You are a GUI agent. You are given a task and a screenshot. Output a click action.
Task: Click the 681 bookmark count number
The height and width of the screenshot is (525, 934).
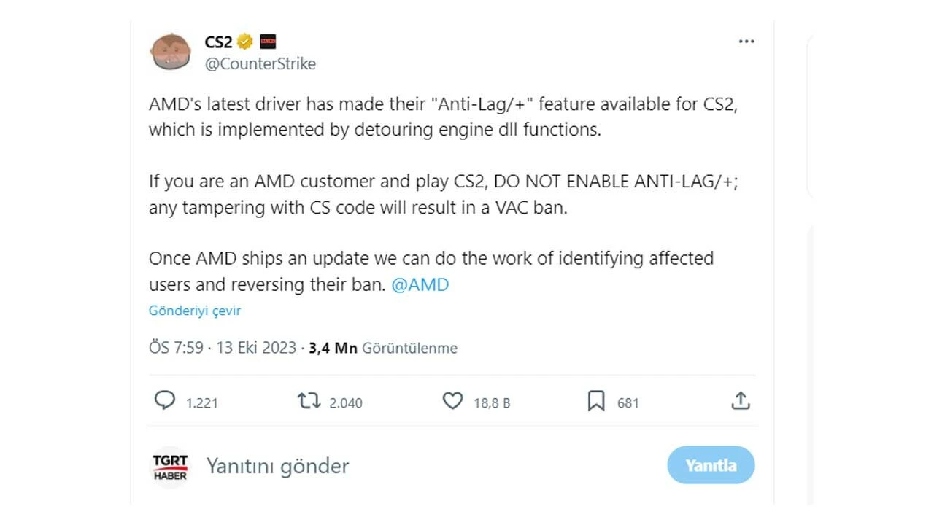(x=628, y=402)
